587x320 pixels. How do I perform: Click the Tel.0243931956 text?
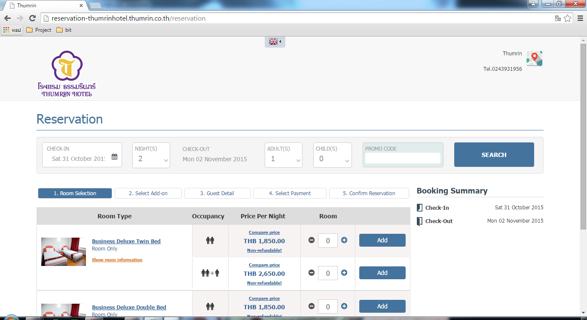point(503,69)
